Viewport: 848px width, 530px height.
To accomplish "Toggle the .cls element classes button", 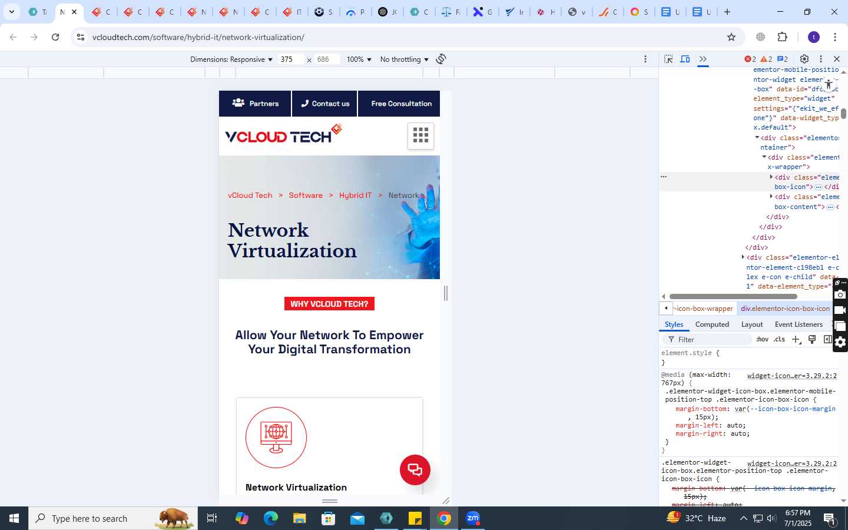I will [780, 339].
